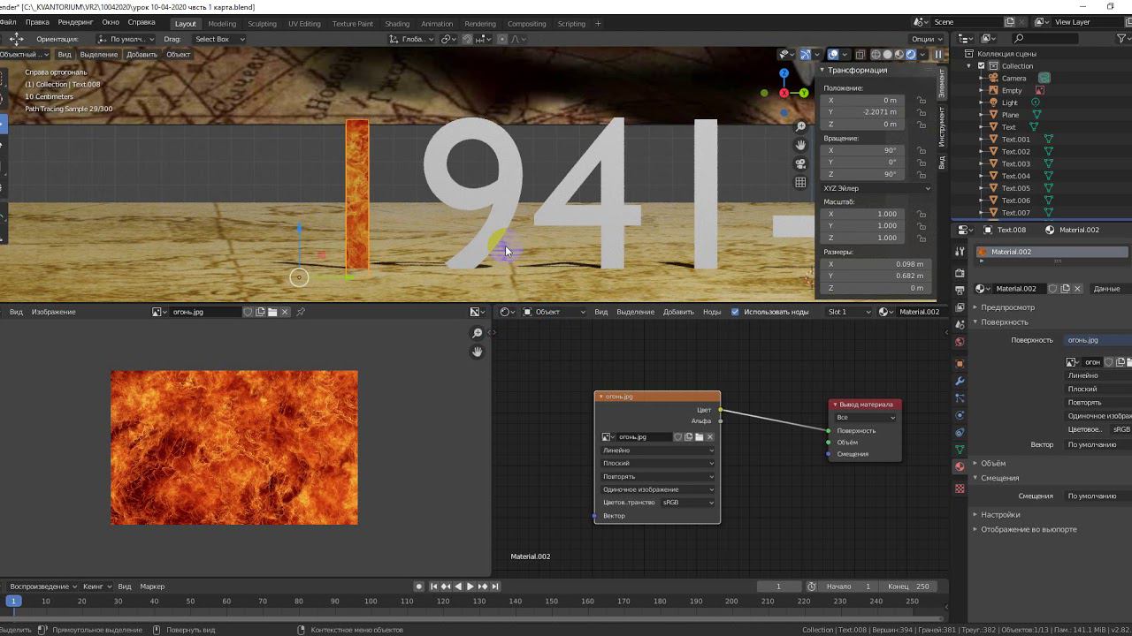Image resolution: width=1132 pixels, height=636 pixels.
Task: Switch to rendered viewport shading mode
Action: [x=911, y=55]
